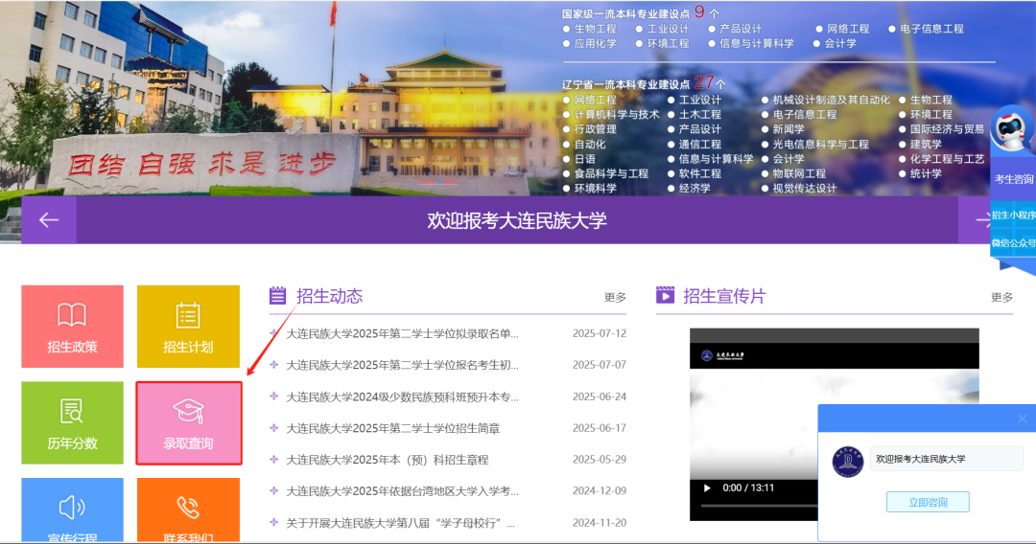This screenshot has width=1036, height=544.
Task: Close the chat popup window
Action: (x=1023, y=419)
